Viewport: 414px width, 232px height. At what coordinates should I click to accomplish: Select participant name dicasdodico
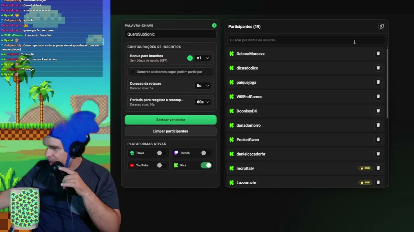[x=247, y=68]
